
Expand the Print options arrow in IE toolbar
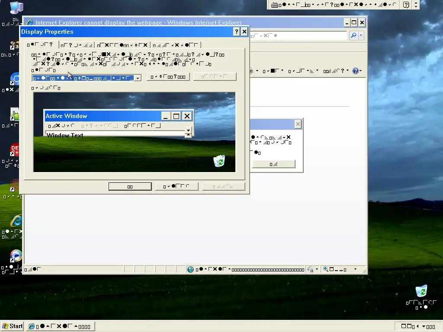pos(257,71)
